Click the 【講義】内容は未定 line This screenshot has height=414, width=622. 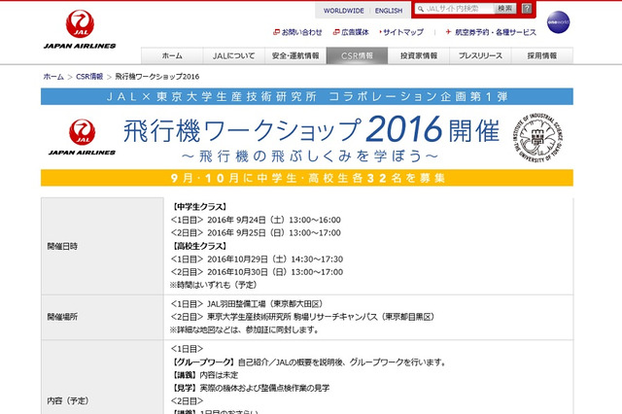click(x=204, y=375)
